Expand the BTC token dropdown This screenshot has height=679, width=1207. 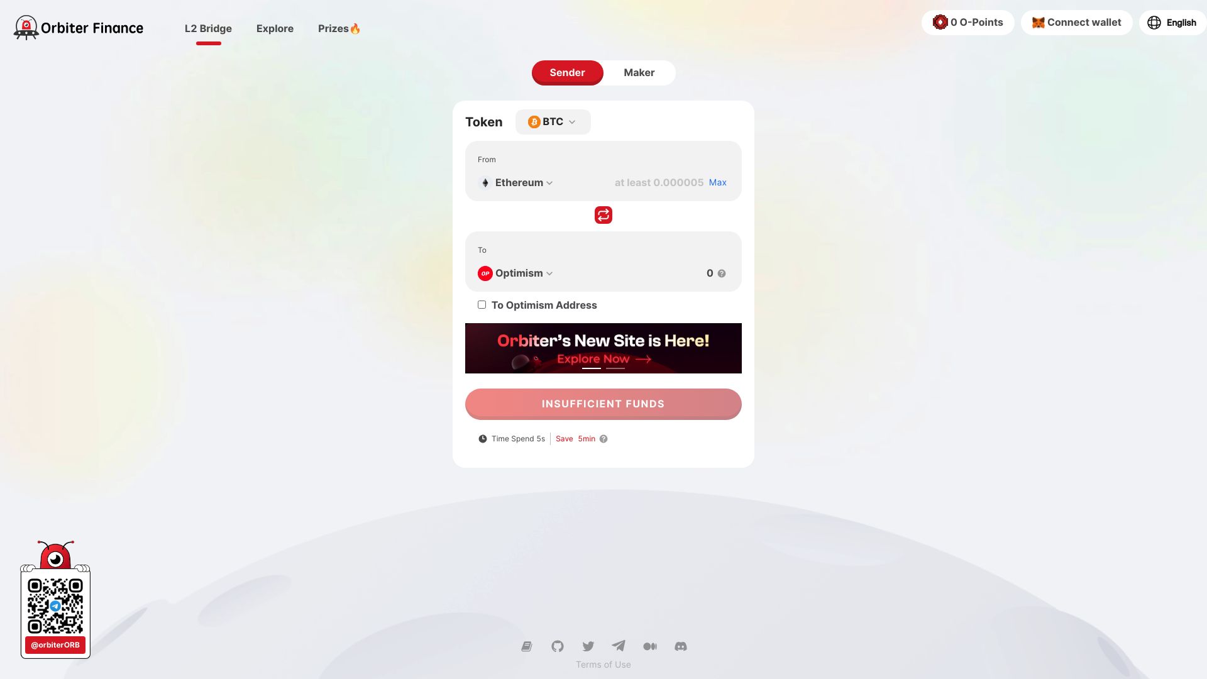[552, 122]
